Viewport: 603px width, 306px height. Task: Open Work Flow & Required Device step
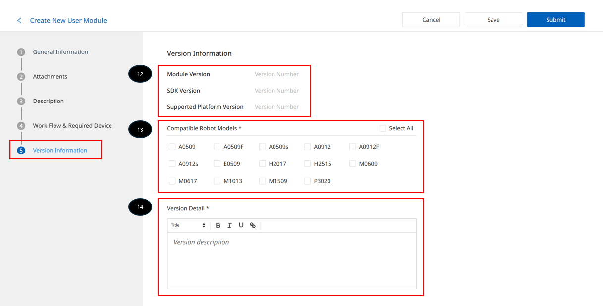point(72,126)
